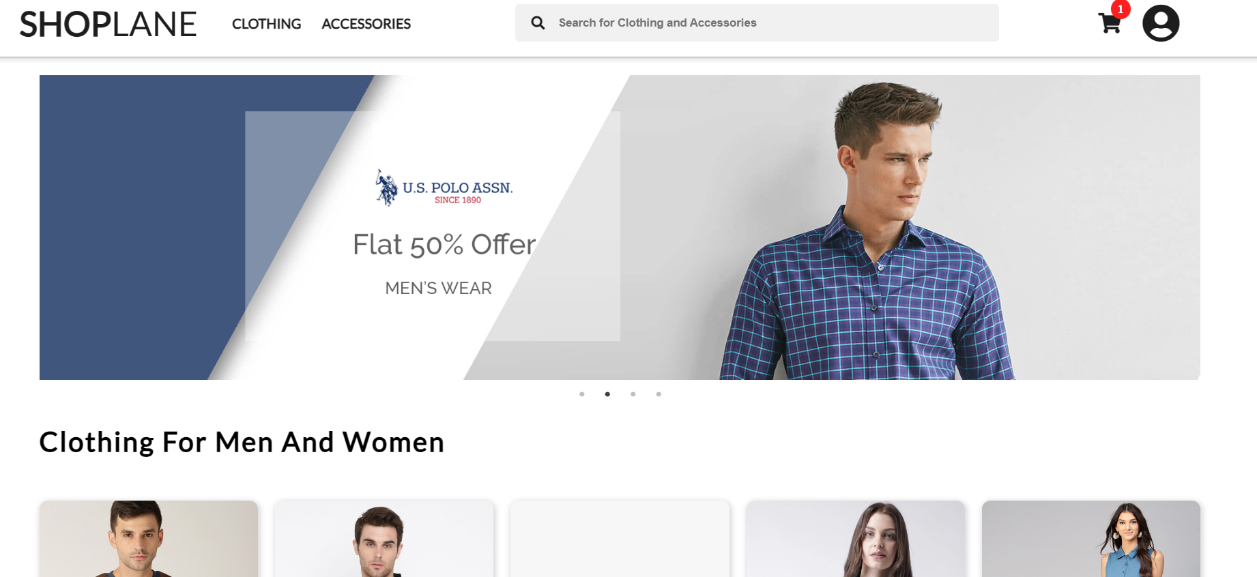Select the third carousel dot

633,394
